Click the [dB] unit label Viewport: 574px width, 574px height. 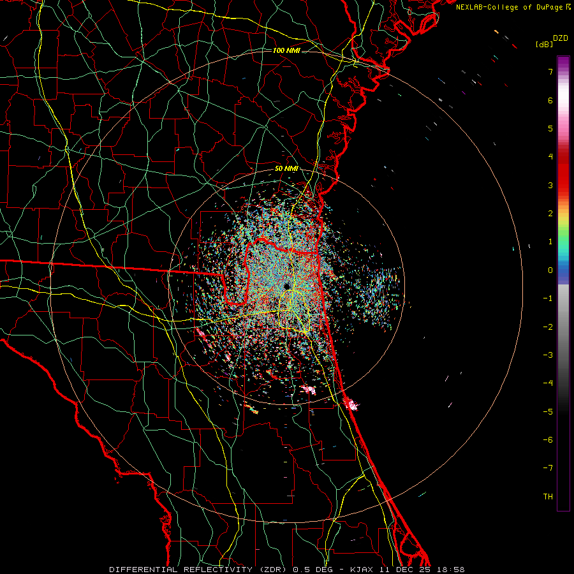click(x=544, y=44)
